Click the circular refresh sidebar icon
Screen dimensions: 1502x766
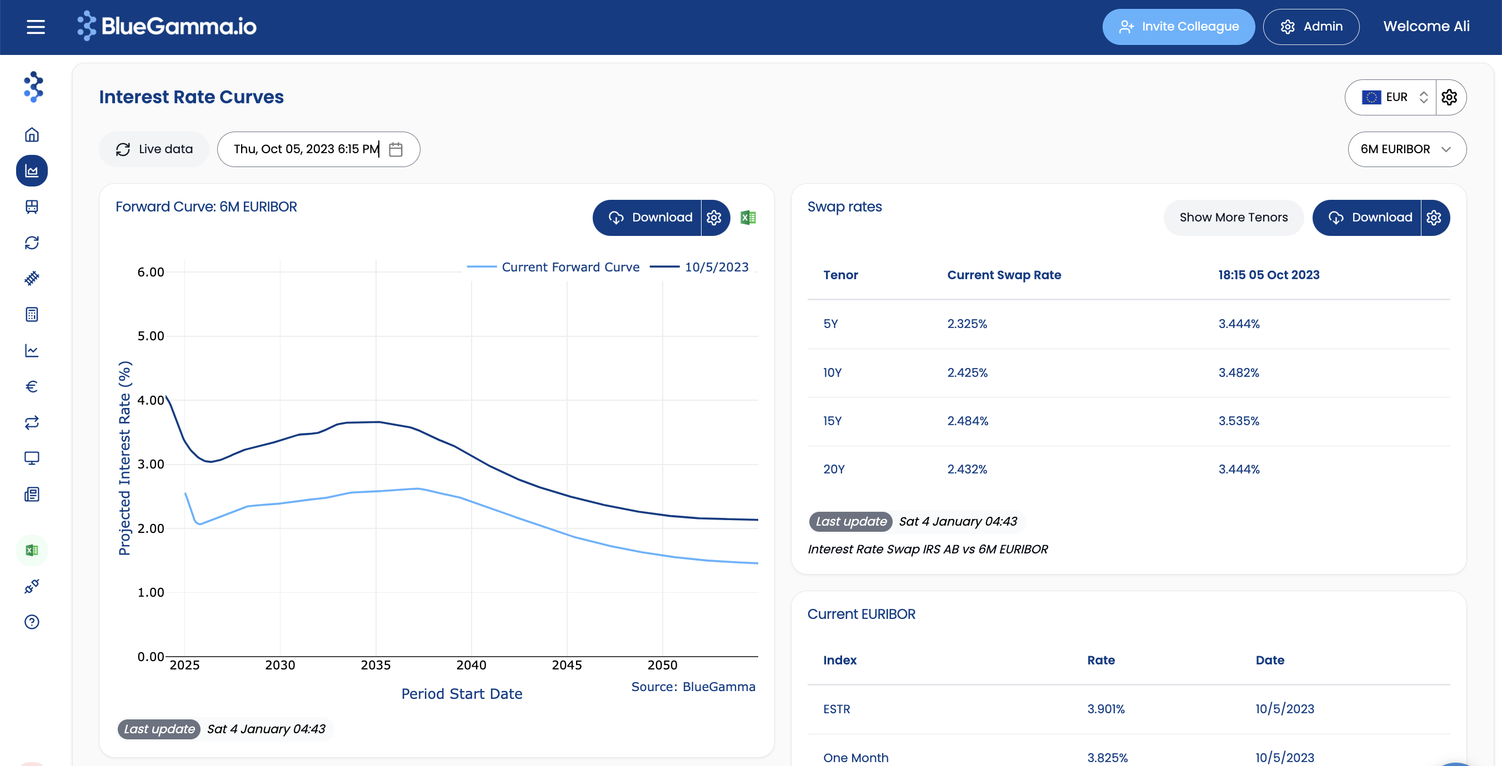[32, 243]
